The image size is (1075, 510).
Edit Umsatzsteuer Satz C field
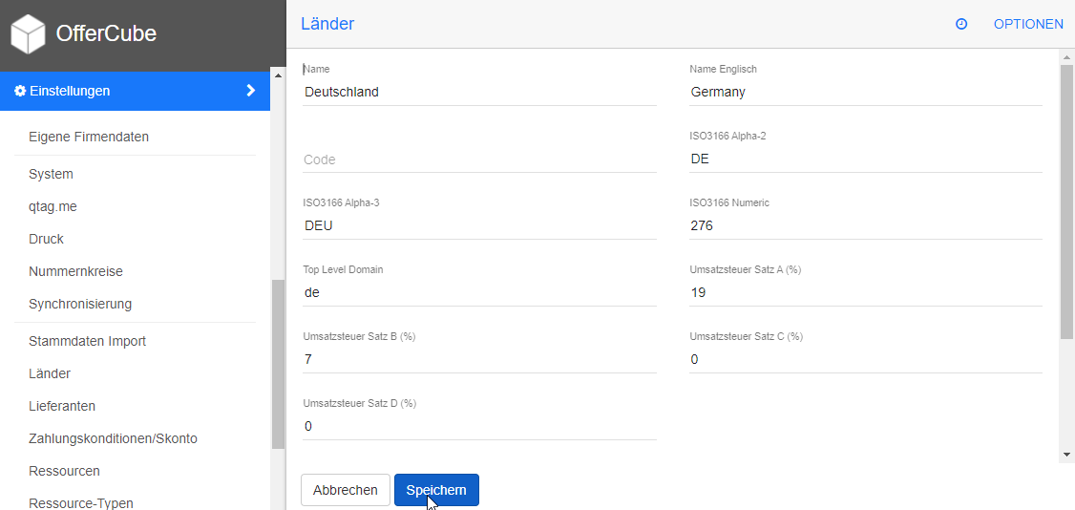tap(866, 359)
